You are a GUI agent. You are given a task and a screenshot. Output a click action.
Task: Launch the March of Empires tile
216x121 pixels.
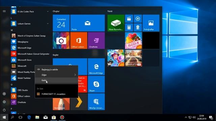point(133,58)
